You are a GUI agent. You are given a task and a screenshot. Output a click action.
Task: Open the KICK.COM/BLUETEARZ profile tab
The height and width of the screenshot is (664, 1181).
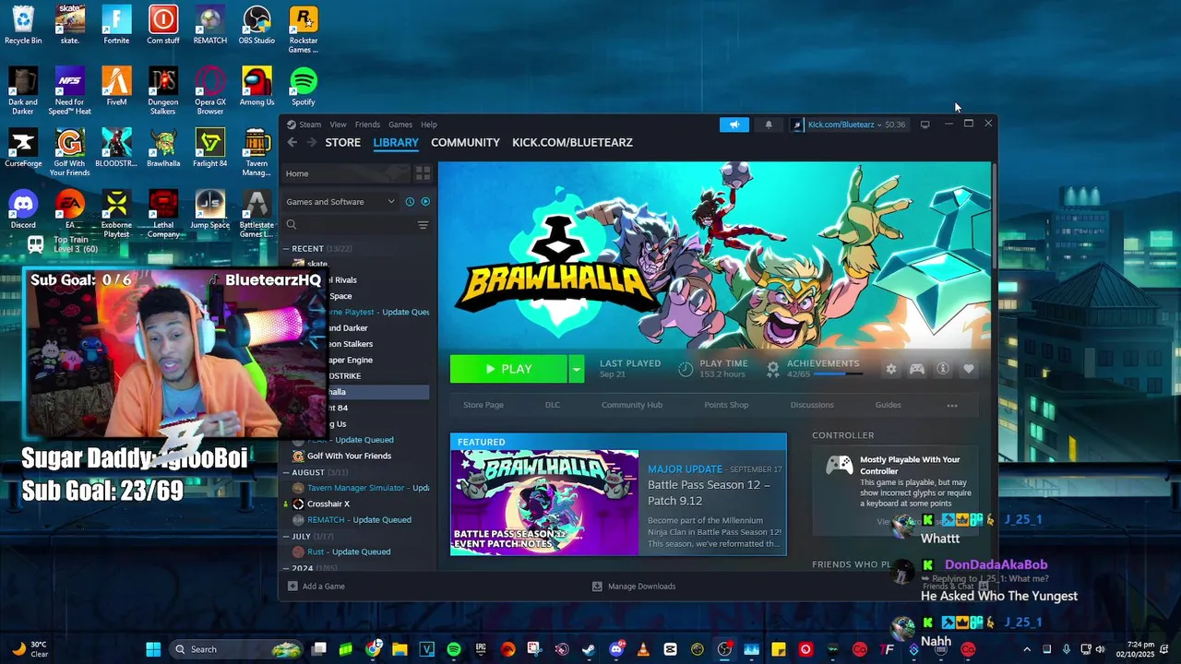(572, 142)
